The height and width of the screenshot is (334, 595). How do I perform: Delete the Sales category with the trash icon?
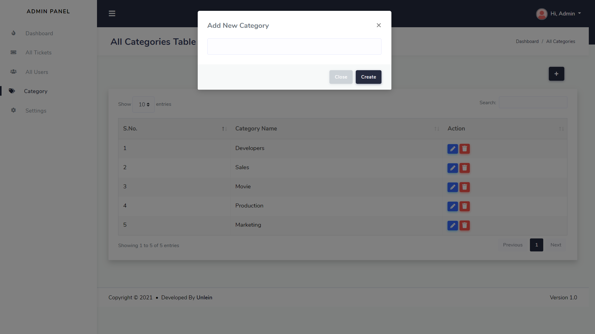[465, 168]
